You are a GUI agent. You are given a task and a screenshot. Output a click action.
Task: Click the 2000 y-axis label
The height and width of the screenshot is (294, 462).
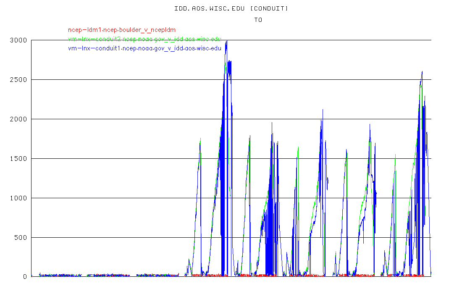click(x=18, y=119)
